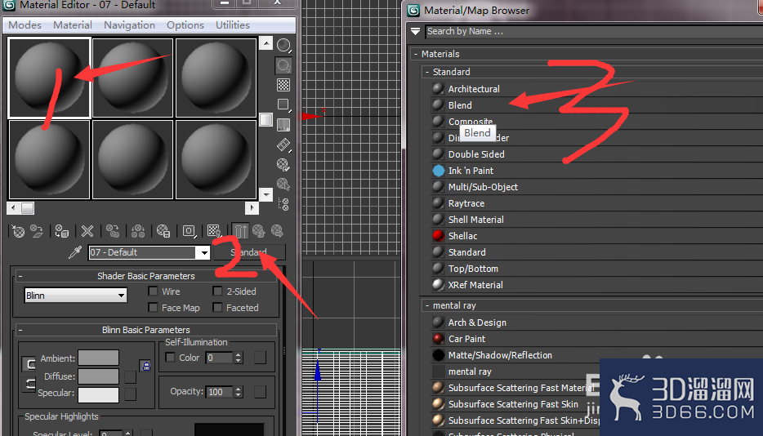Toggle the Ambient lock button beside Ambient label

pyautogui.click(x=29, y=363)
